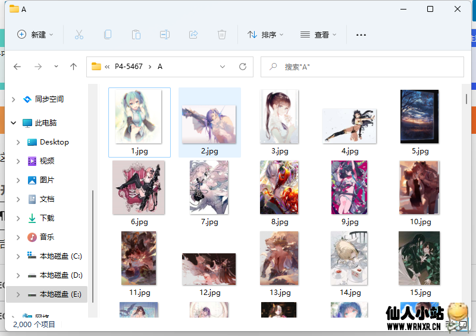Click the folder icon in address bar
Screen dimensions: 476x336
point(96,66)
